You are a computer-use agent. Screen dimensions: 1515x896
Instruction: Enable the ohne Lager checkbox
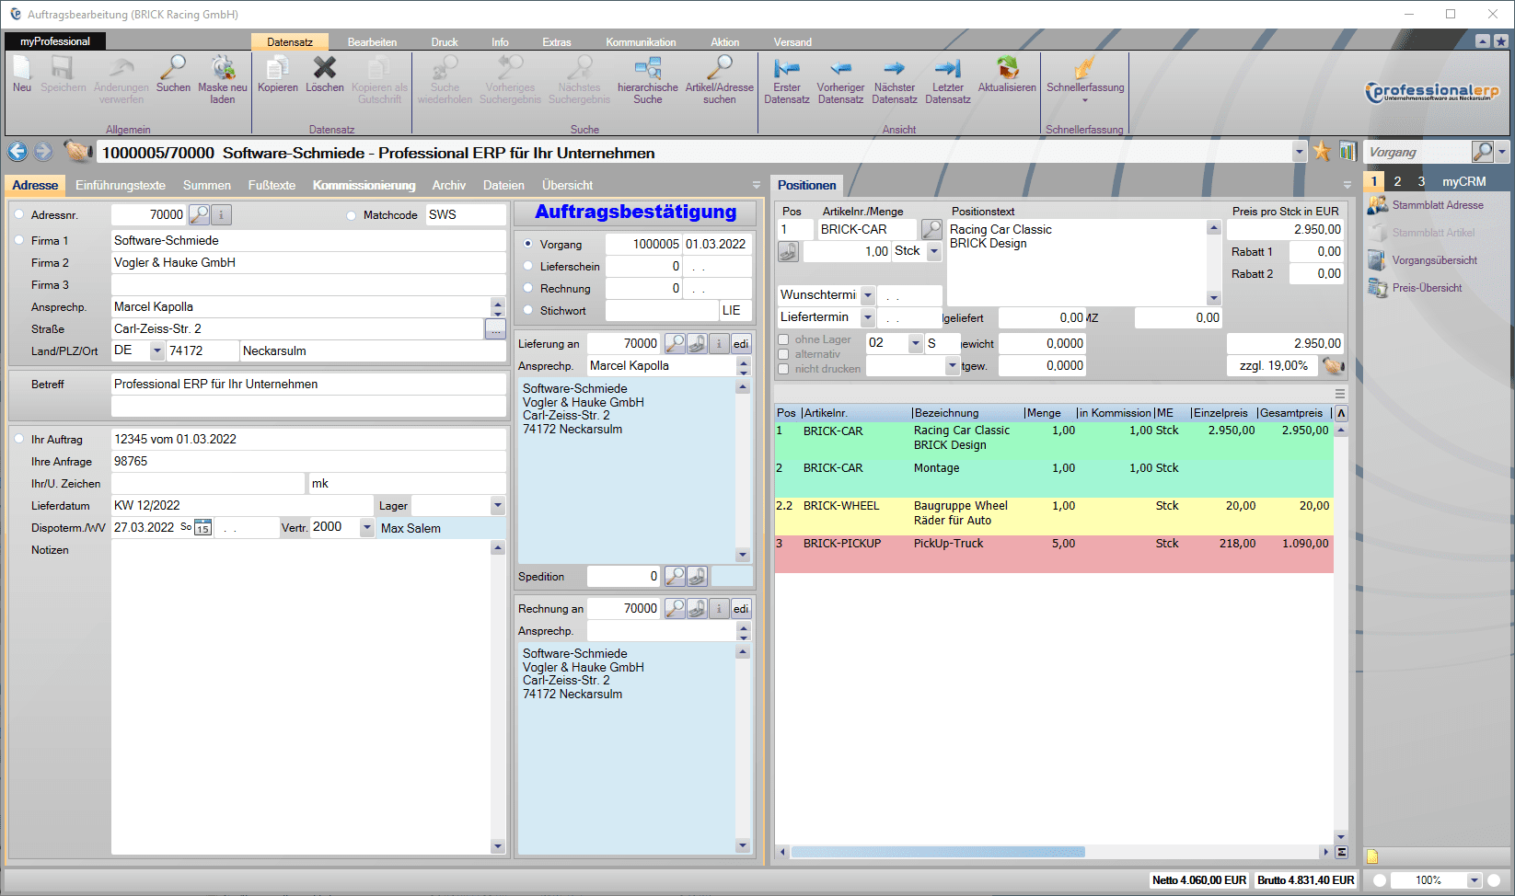point(784,339)
